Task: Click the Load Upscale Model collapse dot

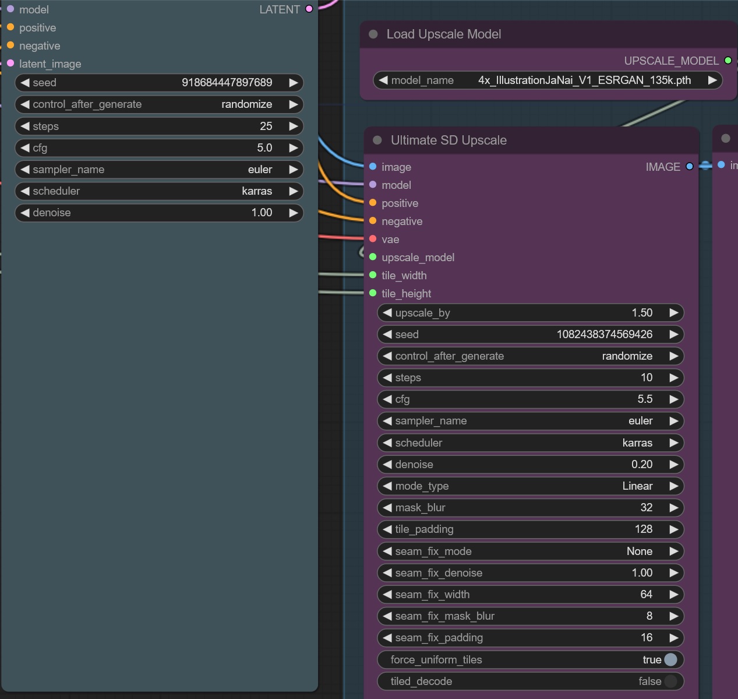Action: 374,34
